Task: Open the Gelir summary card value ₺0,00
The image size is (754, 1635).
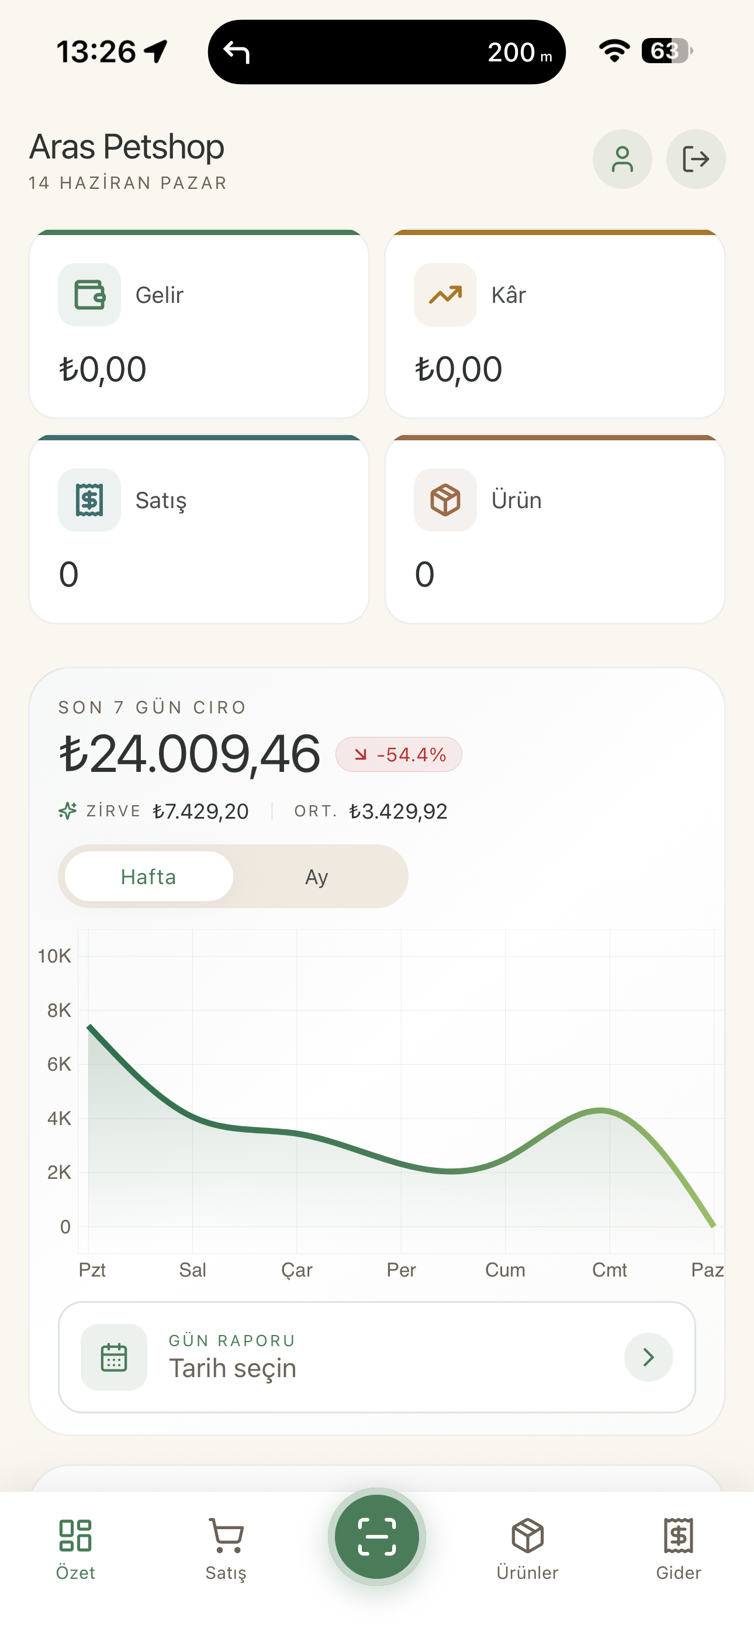Action: pyautogui.click(x=103, y=370)
